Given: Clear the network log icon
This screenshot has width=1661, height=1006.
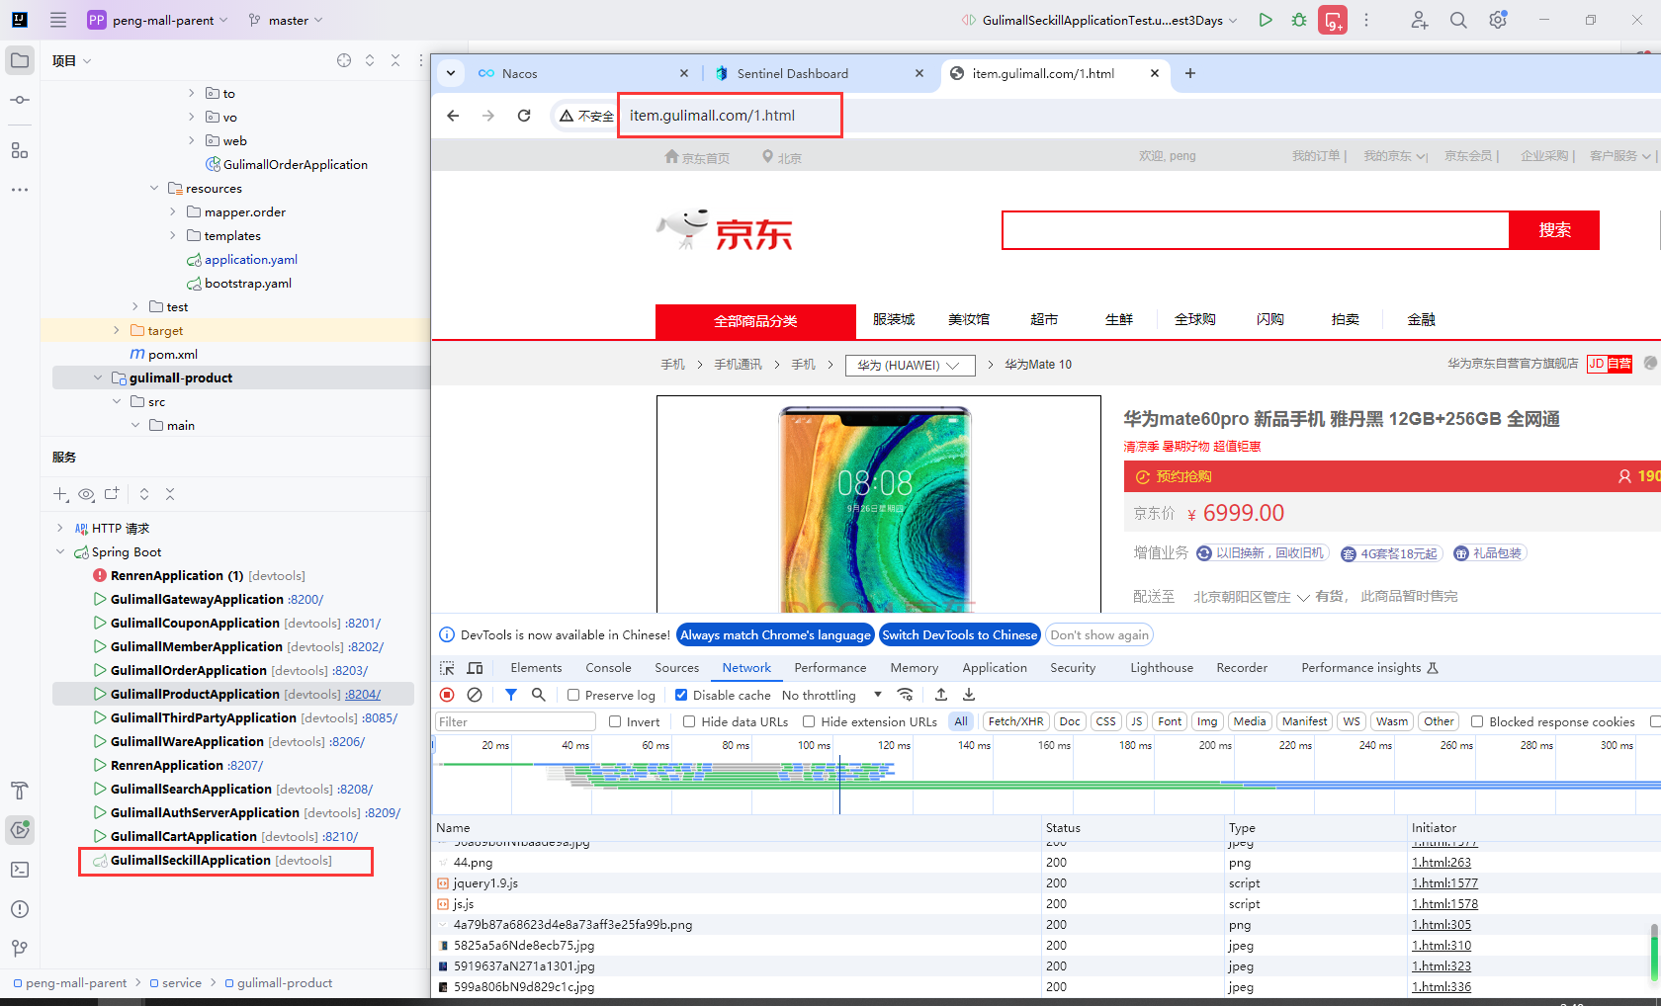Looking at the screenshot, I should tap(475, 695).
